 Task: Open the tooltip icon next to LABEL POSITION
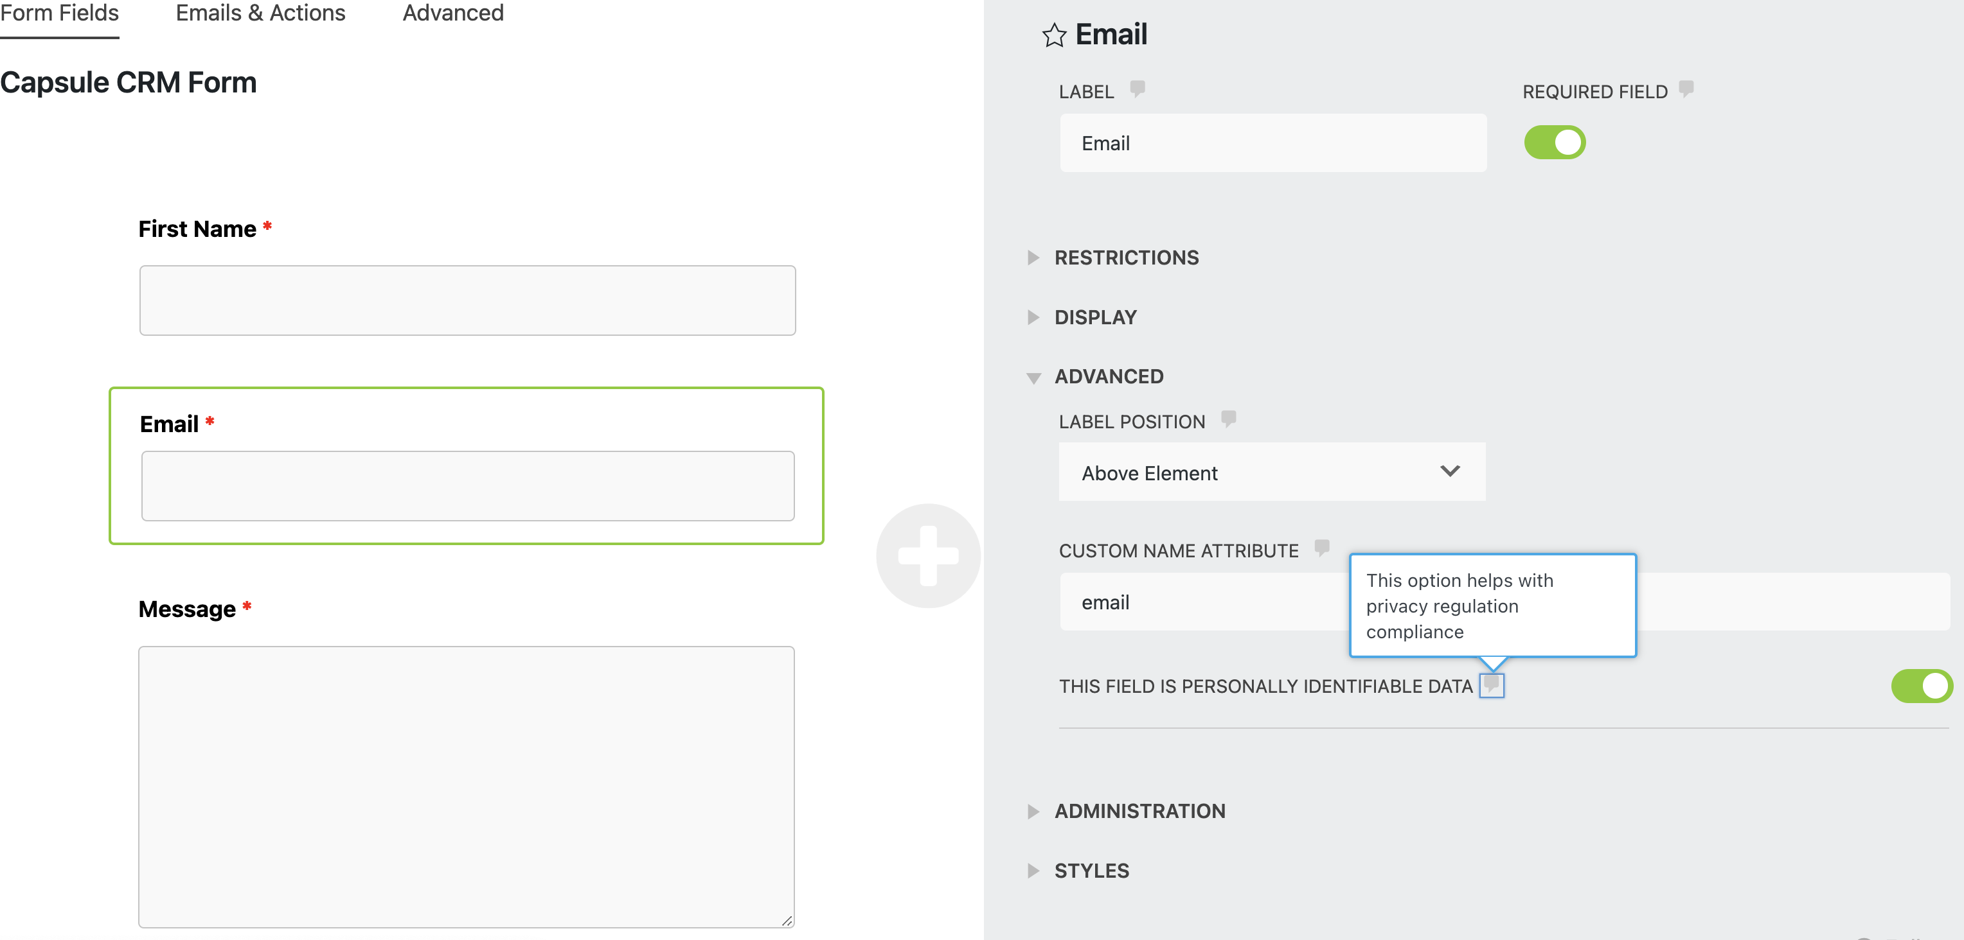[1229, 419]
